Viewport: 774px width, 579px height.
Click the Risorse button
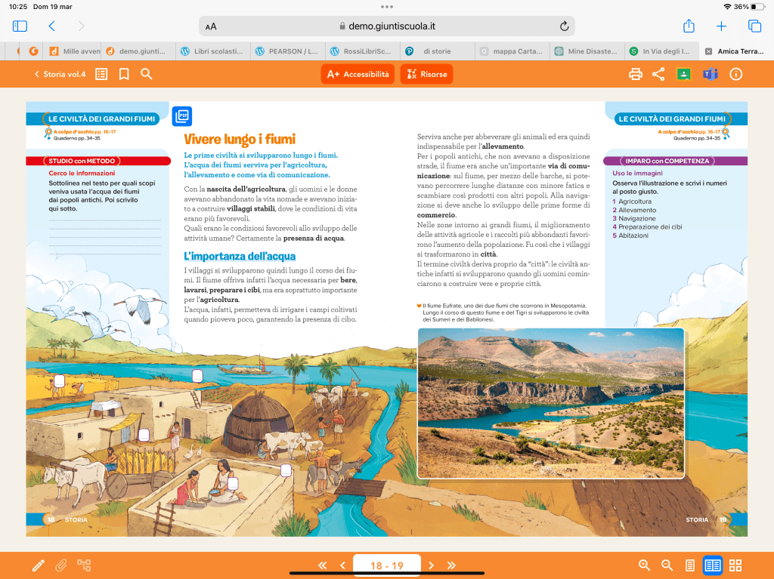pyautogui.click(x=426, y=74)
